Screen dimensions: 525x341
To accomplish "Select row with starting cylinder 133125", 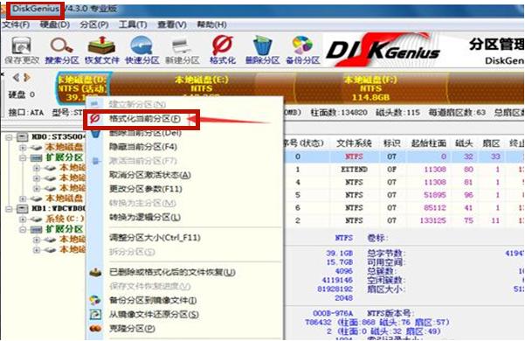I will pos(404,220).
